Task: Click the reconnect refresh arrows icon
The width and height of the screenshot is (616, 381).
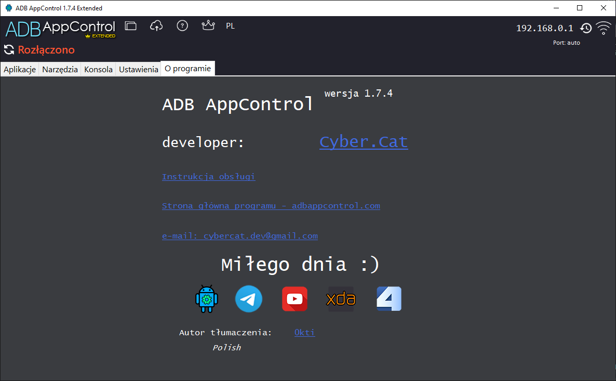Action: coord(9,49)
